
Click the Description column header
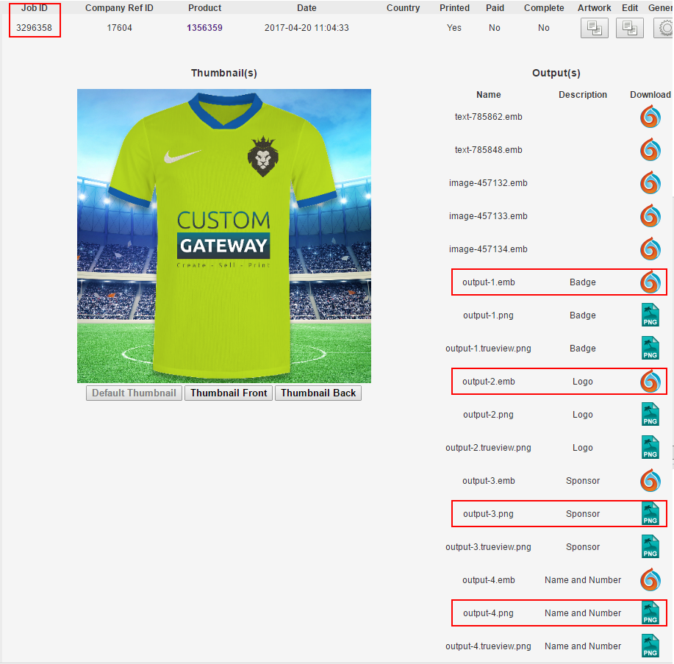pyautogui.click(x=583, y=95)
